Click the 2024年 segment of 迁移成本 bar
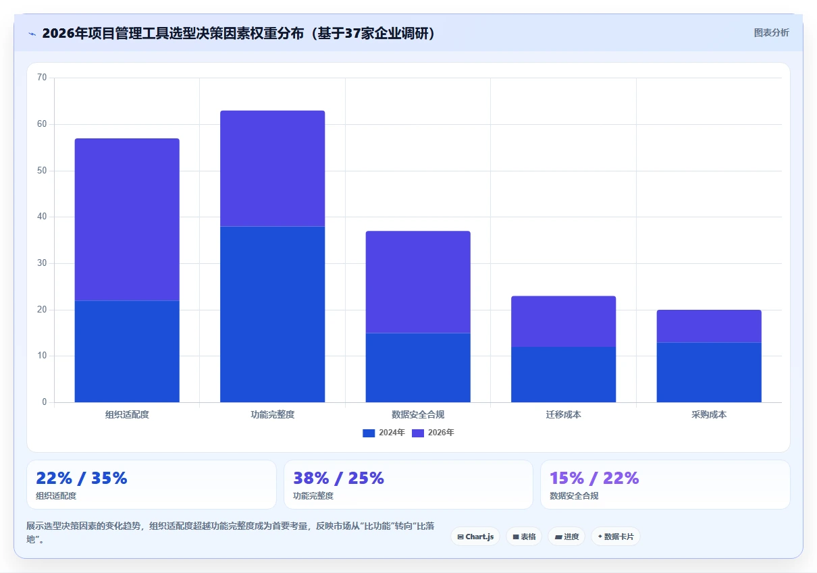 click(x=564, y=375)
